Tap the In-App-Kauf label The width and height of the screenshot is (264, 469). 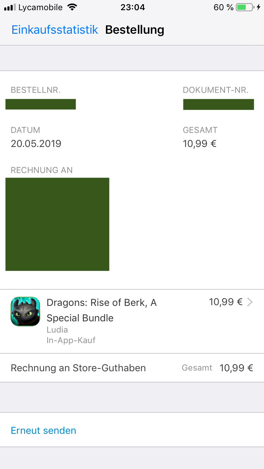tap(71, 340)
